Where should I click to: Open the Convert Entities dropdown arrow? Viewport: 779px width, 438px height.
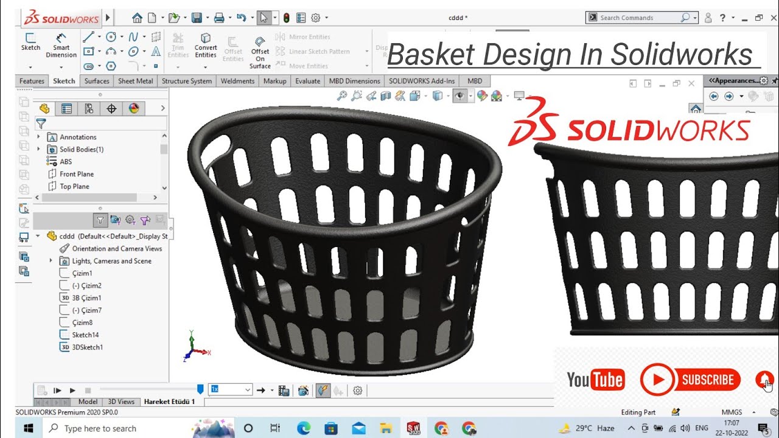tap(206, 66)
